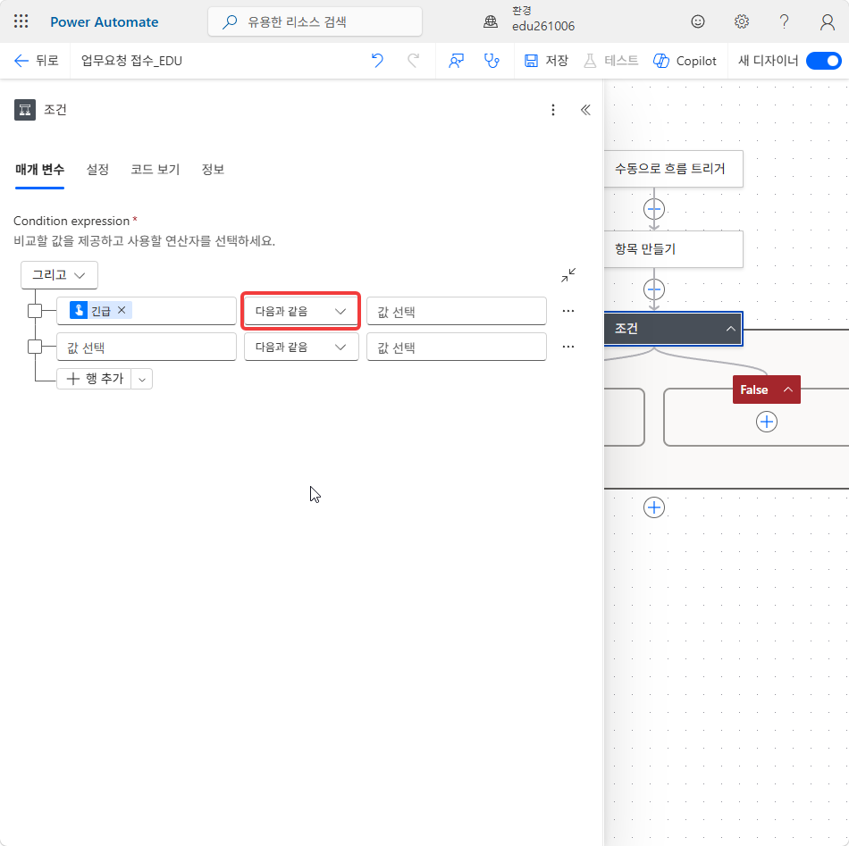Check the box for the empty condition row
This screenshot has height=846, width=849.
pyautogui.click(x=35, y=347)
